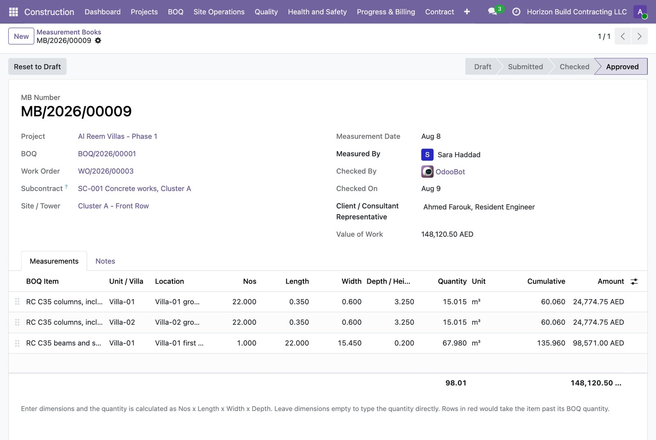Open SC-001 Concrete works subcontract link

point(134,189)
